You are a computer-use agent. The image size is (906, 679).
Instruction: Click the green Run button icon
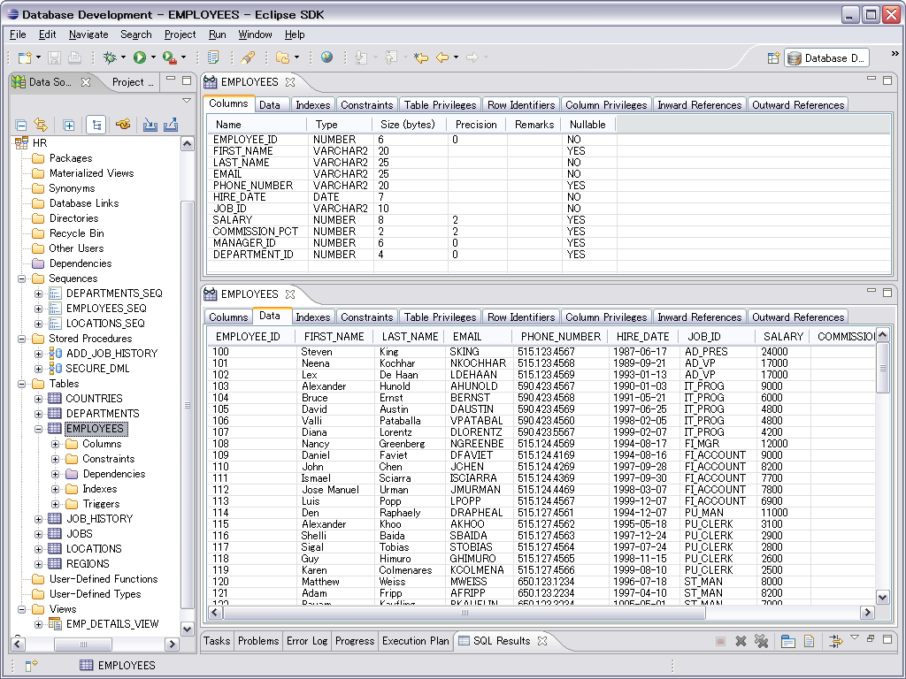coord(140,57)
